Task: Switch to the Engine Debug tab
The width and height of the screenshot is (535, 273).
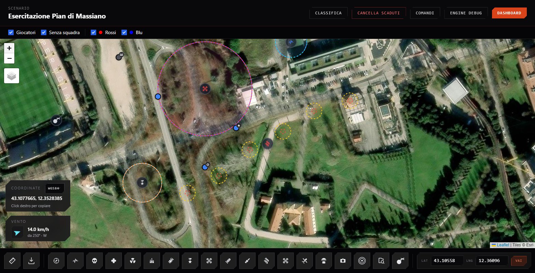Action: 466,13
